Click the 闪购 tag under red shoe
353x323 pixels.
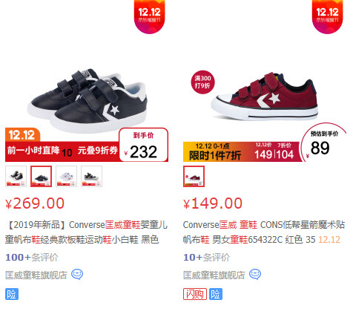click(195, 294)
